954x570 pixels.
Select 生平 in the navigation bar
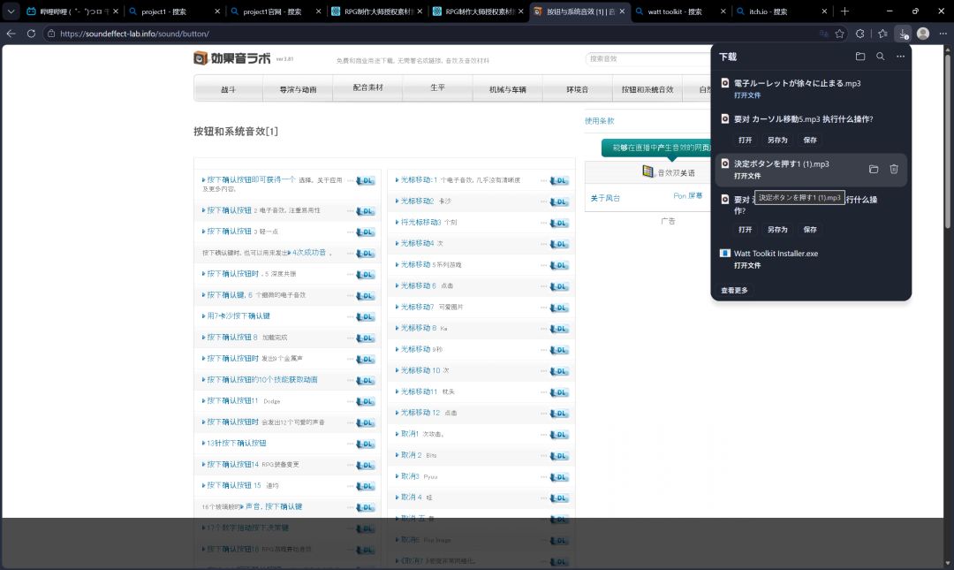[x=437, y=87]
